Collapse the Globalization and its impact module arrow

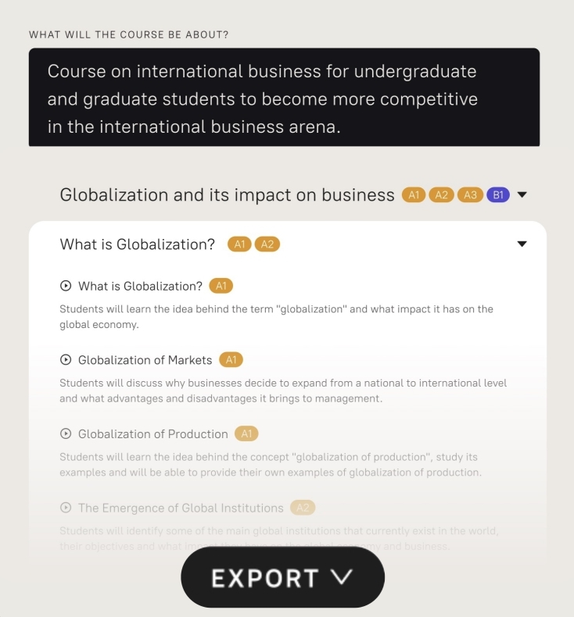point(522,194)
